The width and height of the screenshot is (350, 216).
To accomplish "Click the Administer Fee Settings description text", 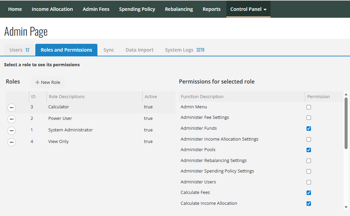I will point(205,117).
